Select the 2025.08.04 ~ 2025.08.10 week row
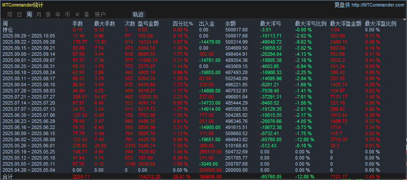 point(203,85)
